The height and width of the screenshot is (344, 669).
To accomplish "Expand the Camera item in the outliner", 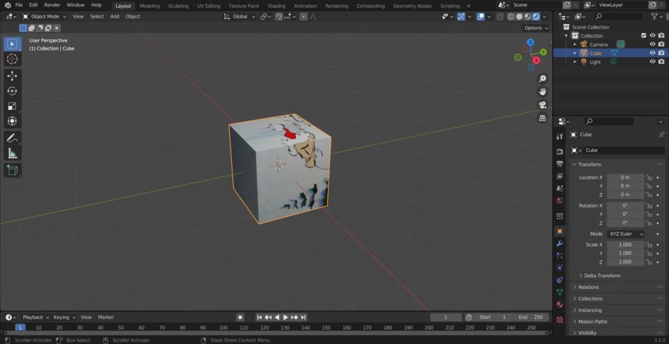I will click(575, 44).
